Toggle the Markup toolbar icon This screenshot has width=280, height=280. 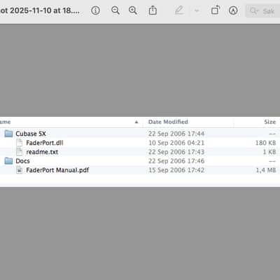point(233,10)
